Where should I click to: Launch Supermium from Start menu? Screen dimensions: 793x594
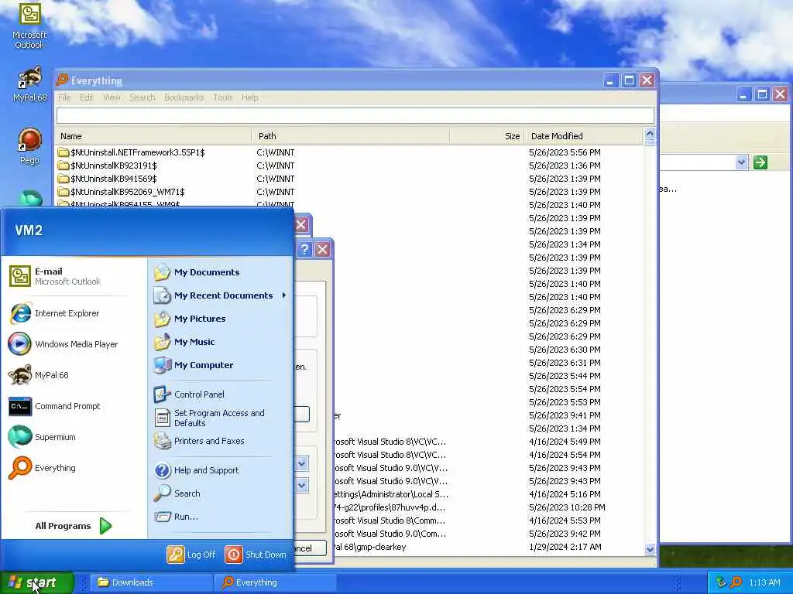point(73,437)
